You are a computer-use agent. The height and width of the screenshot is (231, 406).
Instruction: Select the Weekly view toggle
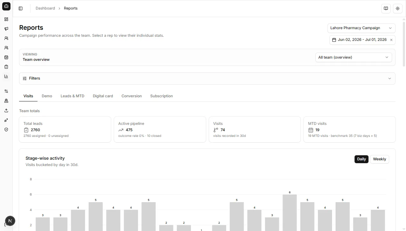(x=380, y=159)
